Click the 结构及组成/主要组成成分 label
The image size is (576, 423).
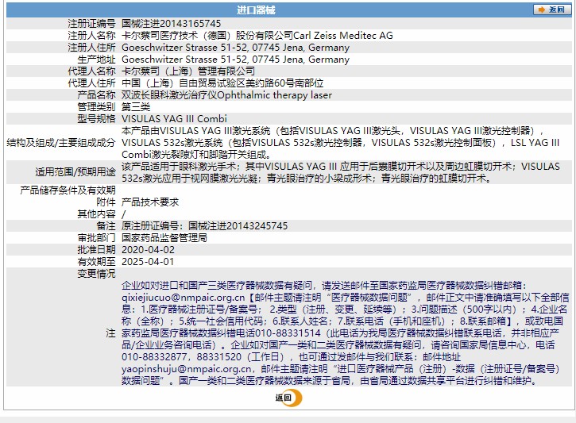(x=61, y=143)
